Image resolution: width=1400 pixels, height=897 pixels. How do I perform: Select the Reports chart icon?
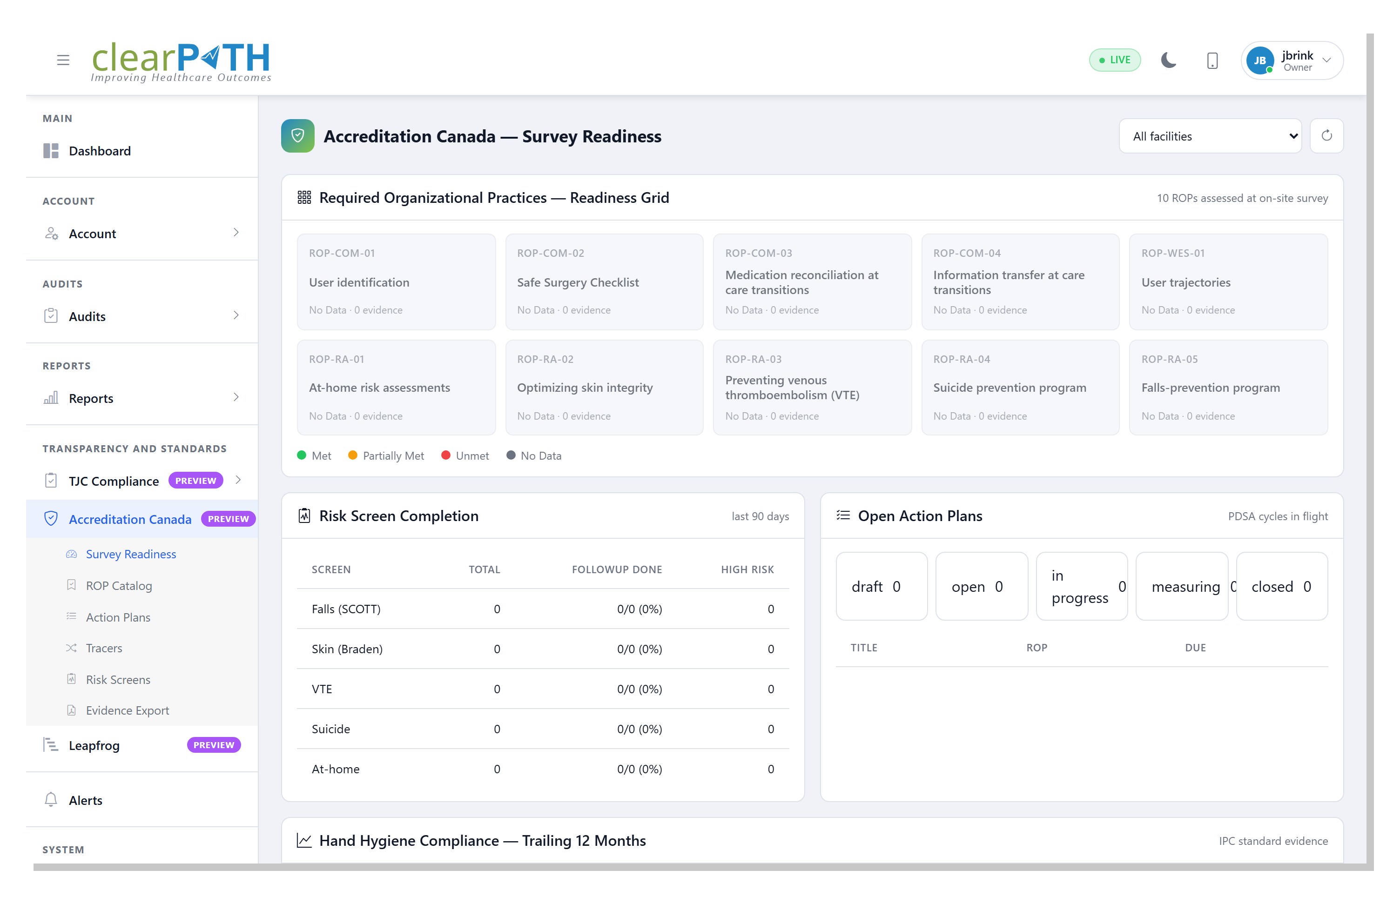coord(51,398)
